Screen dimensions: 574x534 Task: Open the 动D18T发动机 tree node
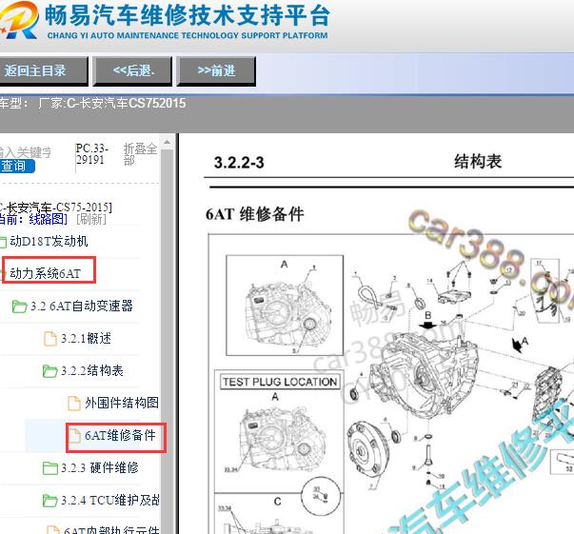[49, 241]
